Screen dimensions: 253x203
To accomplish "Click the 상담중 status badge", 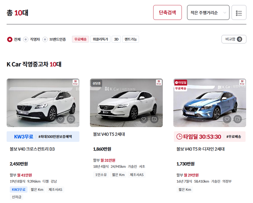I will point(97,83).
